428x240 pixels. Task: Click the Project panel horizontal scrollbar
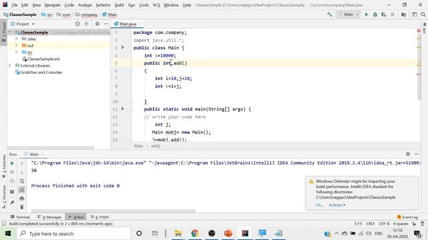pos(51,147)
